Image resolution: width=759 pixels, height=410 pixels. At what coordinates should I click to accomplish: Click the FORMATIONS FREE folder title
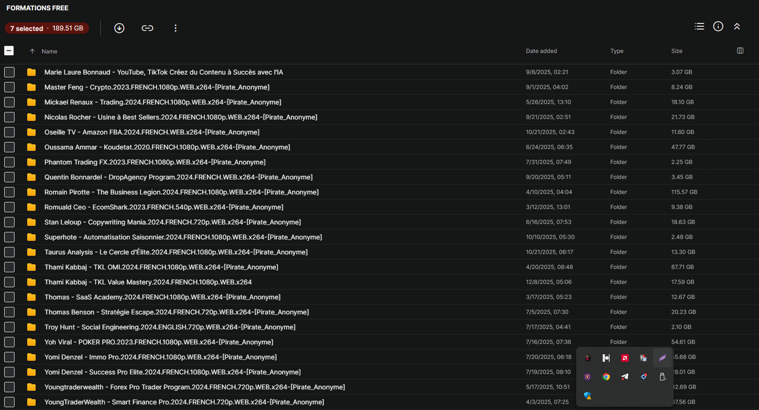(38, 8)
